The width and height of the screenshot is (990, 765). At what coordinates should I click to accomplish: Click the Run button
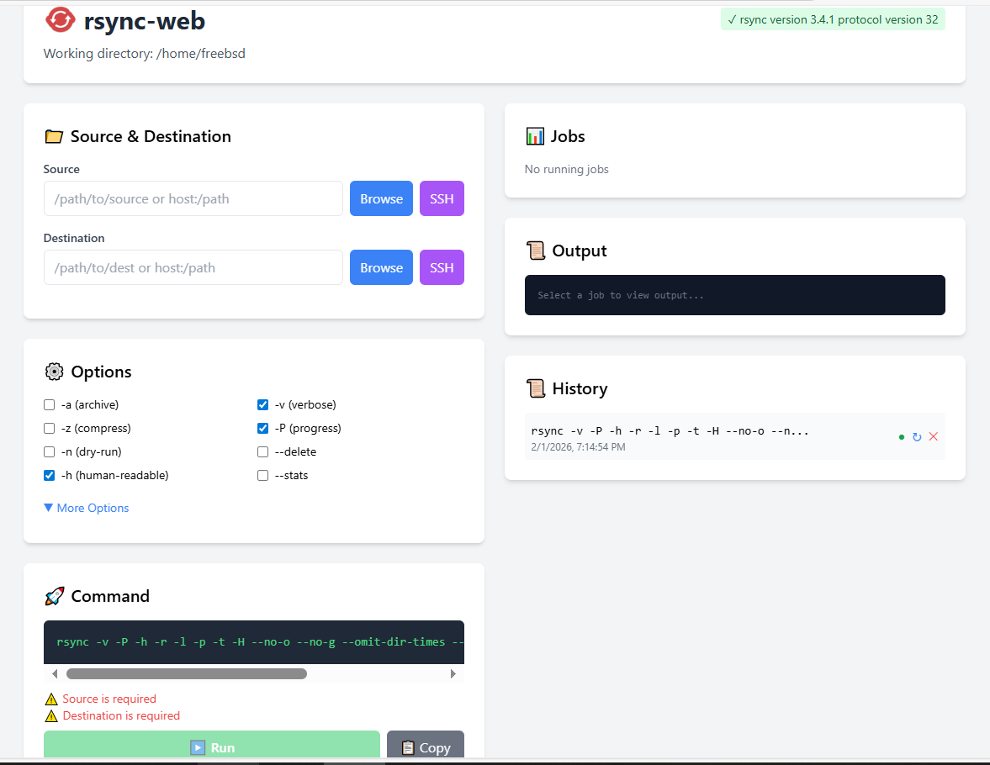coord(211,745)
